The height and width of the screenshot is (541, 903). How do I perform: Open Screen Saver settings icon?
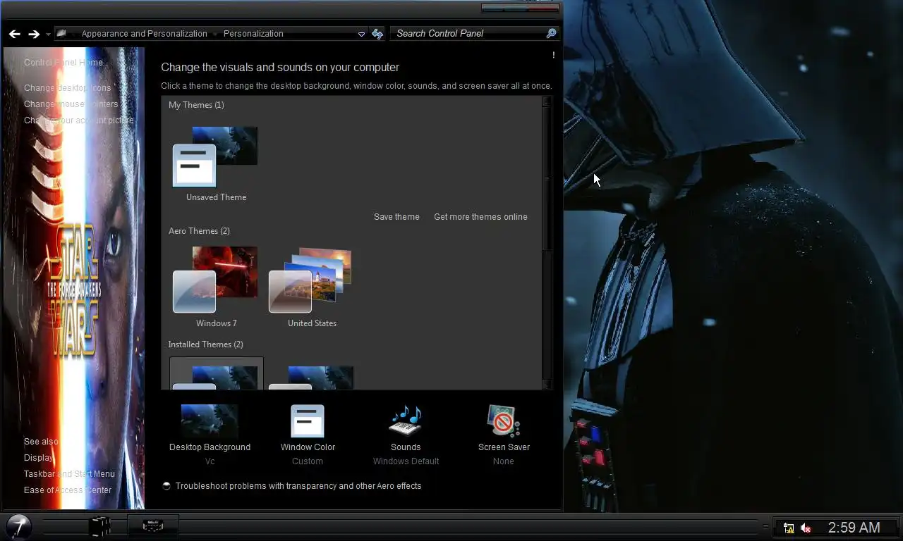(x=504, y=421)
